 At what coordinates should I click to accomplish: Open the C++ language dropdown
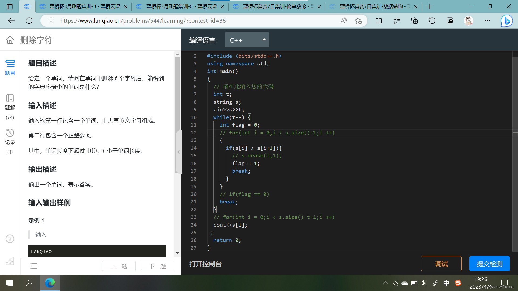pyautogui.click(x=247, y=40)
